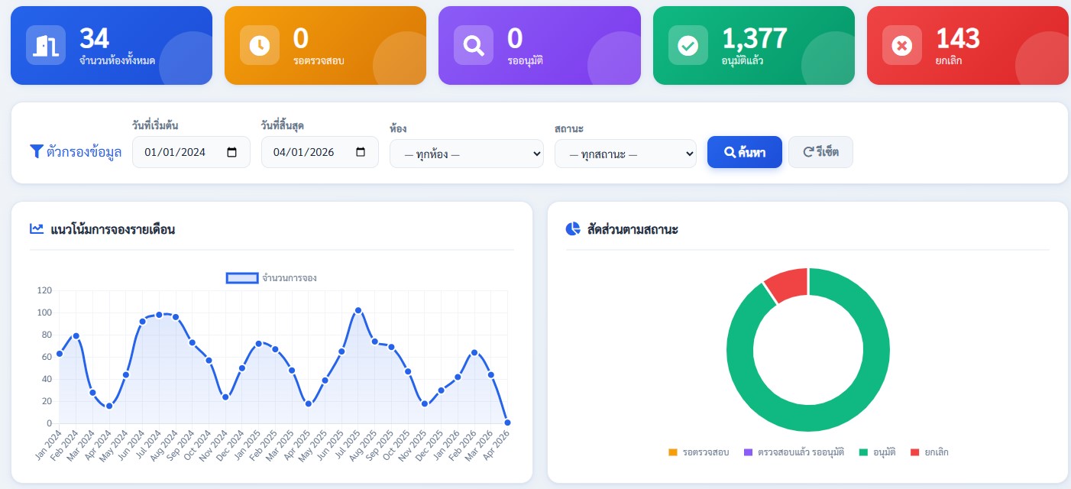
Task: Click the funnel filter icon
Action: pyautogui.click(x=36, y=152)
